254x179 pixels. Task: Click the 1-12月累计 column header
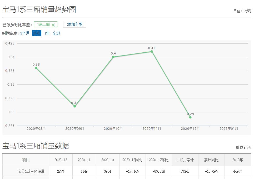click(x=185, y=160)
